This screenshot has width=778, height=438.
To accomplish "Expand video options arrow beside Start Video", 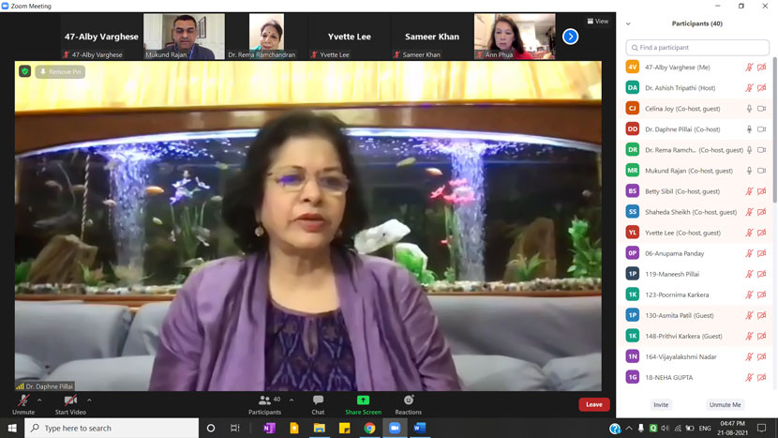I will pyautogui.click(x=89, y=400).
